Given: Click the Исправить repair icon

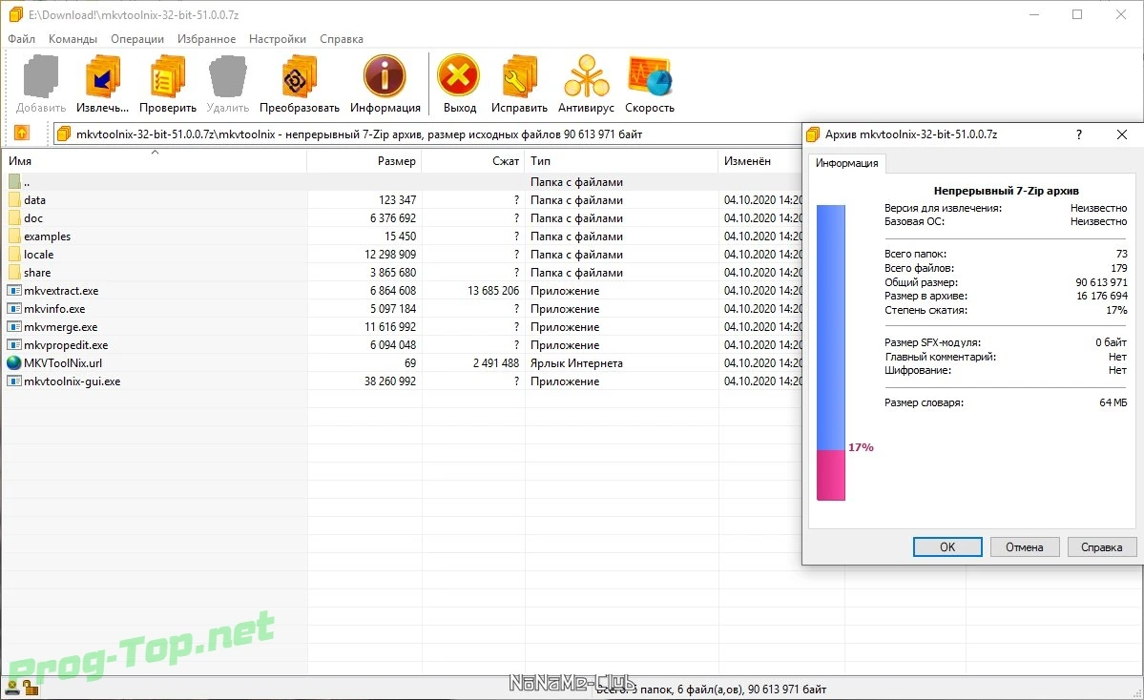Looking at the screenshot, I should pyautogui.click(x=519, y=76).
